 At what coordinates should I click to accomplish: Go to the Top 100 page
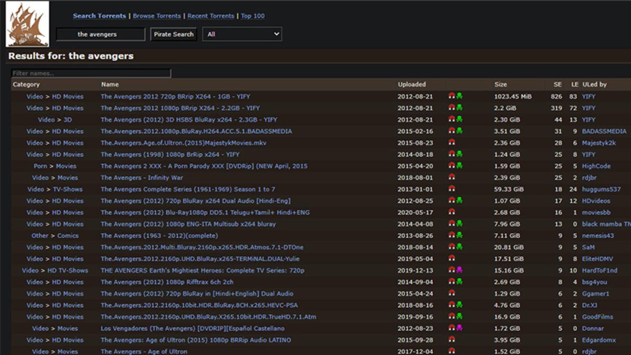click(252, 16)
